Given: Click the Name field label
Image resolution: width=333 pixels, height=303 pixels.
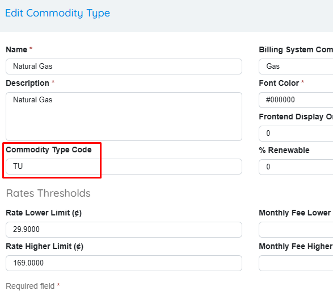Looking at the screenshot, I should (x=16, y=49).
